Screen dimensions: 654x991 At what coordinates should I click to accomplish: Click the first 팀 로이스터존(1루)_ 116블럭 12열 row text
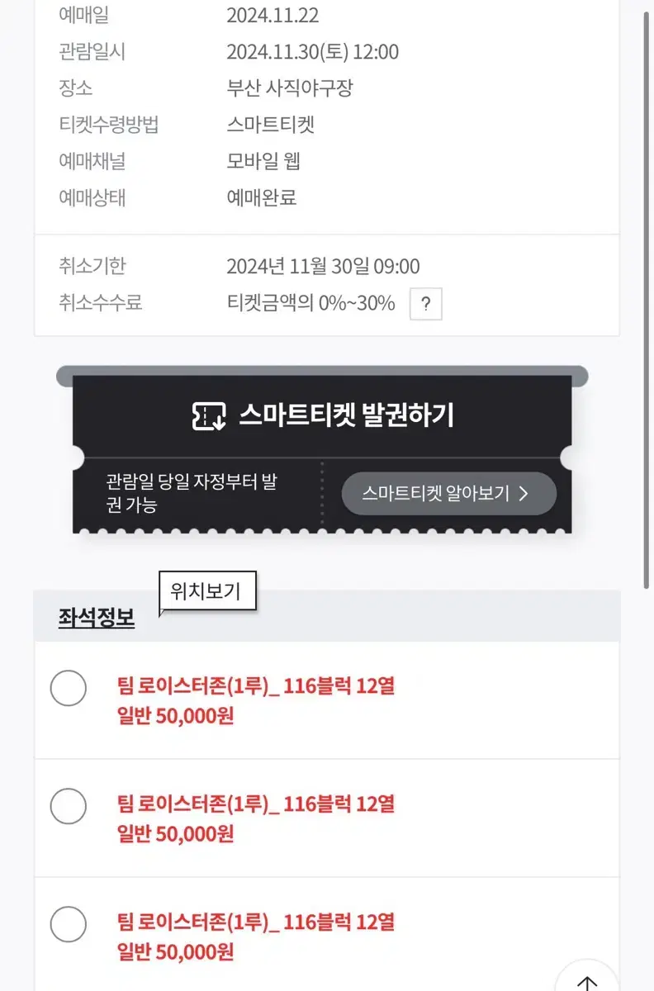coord(256,685)
